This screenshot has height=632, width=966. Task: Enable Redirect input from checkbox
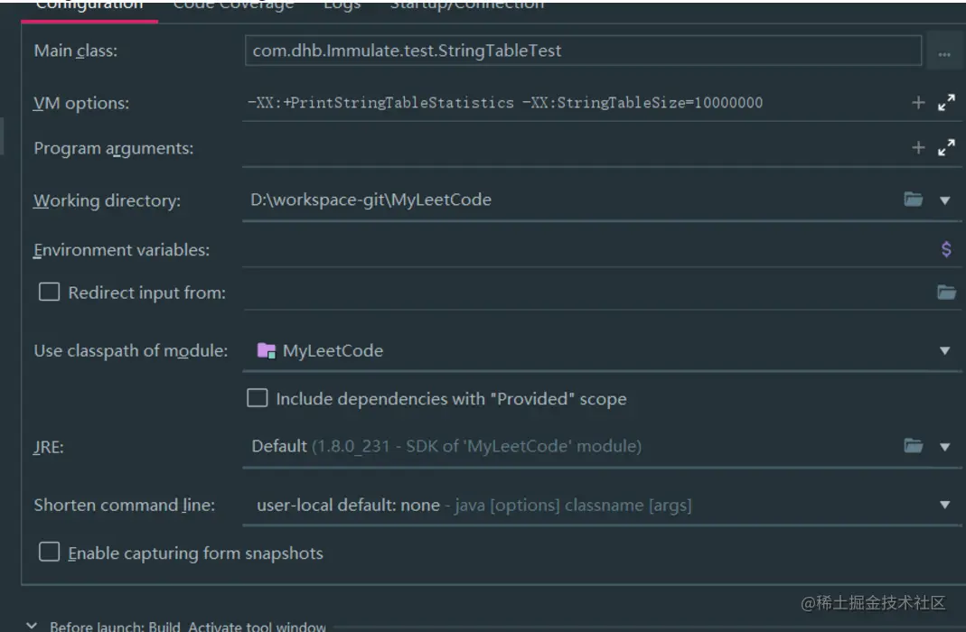pyautogui.click(x=50, y=292)
